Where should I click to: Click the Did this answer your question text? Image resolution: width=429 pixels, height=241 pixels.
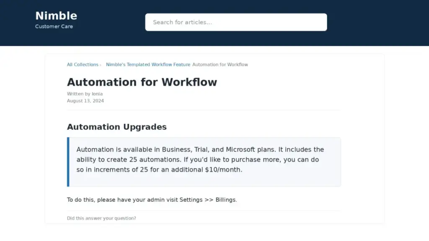101,218
